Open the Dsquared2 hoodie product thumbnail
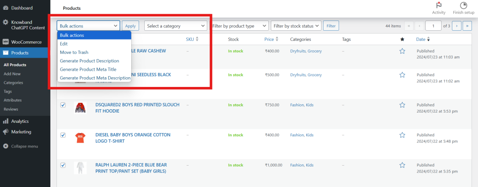The height and width of the screenshot is (187, 478). [80, 108]
